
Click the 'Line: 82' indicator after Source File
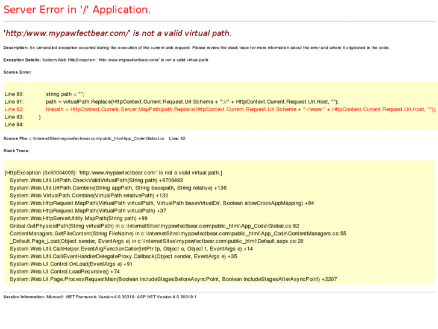[x=177, y=139]
